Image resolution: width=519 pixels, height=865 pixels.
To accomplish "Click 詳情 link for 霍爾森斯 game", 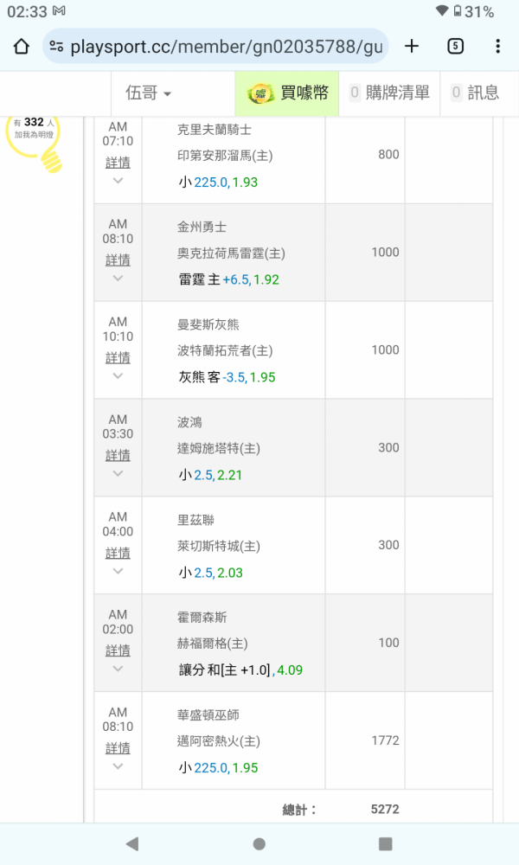I will click(119, 650).
